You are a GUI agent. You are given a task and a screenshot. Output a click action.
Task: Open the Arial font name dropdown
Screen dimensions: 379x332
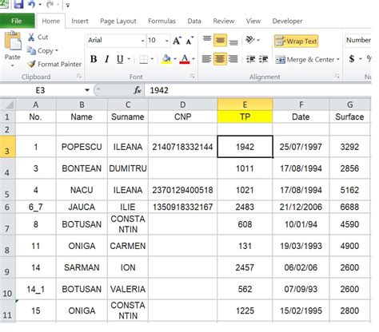142,41
